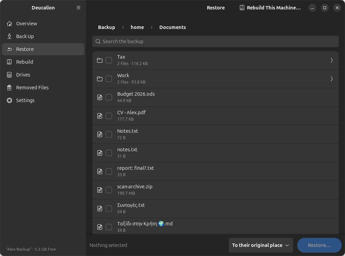Viewport: 345px width, 256px height.
Task: Tick the Work folder checkbox
Action: pos(109,79)
